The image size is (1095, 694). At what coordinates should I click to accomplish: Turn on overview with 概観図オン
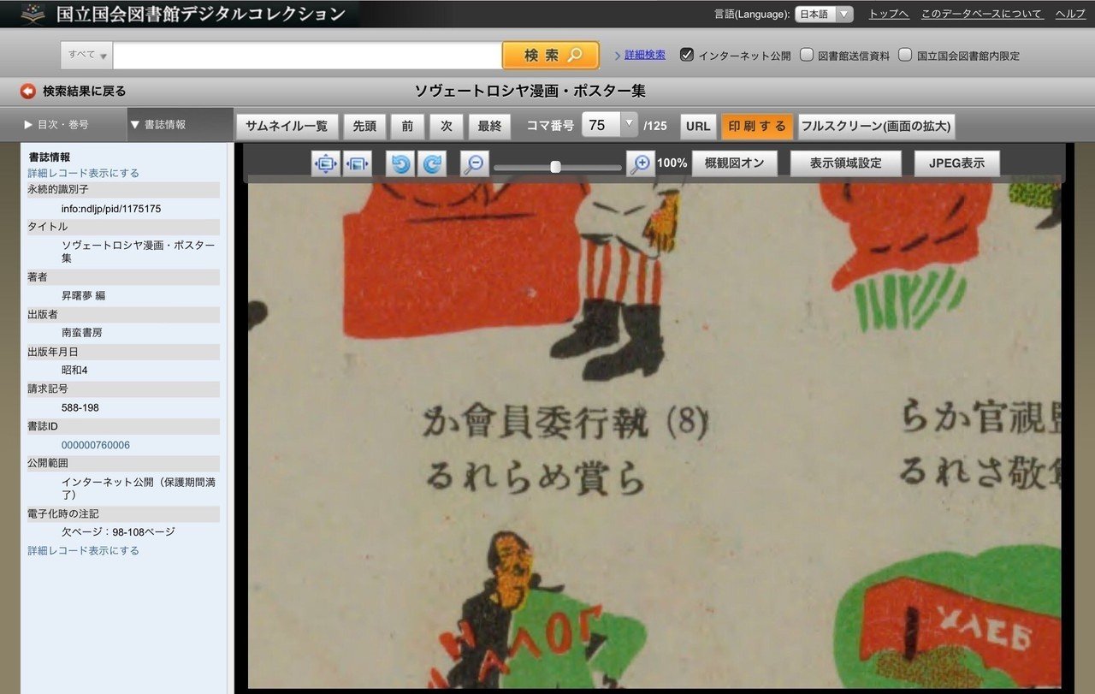tap(734, 163)
